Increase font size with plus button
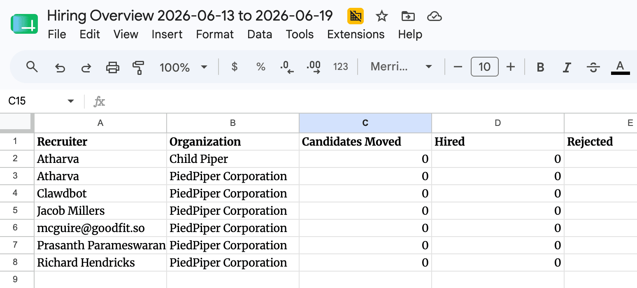 click(511, 67)
